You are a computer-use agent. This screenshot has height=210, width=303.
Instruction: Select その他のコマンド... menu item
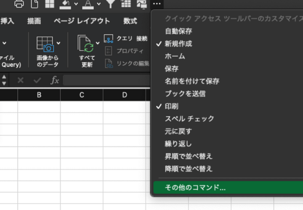(195, 188)
